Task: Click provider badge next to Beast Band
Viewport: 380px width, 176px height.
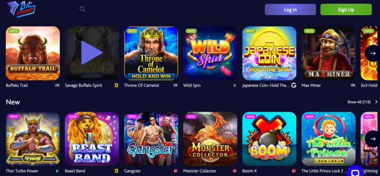Action: (x=117, y=171)
